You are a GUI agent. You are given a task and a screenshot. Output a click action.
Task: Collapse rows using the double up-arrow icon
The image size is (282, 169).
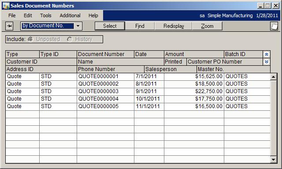[x=267, y=54]
